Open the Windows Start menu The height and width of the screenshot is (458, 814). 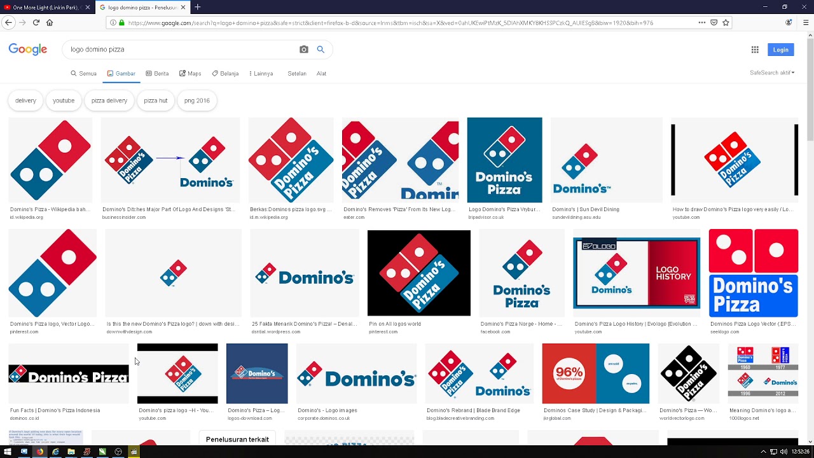pos(7,452)
